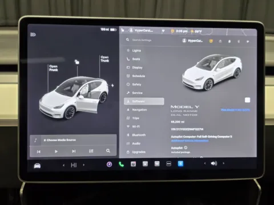The height and width of the screenshot is (205, 274).
Task: Open the Safety settings menu
Action: coord(144,84)
